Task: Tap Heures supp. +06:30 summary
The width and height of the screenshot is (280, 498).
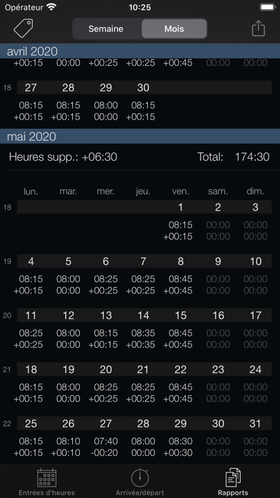Action: point(63,157)
